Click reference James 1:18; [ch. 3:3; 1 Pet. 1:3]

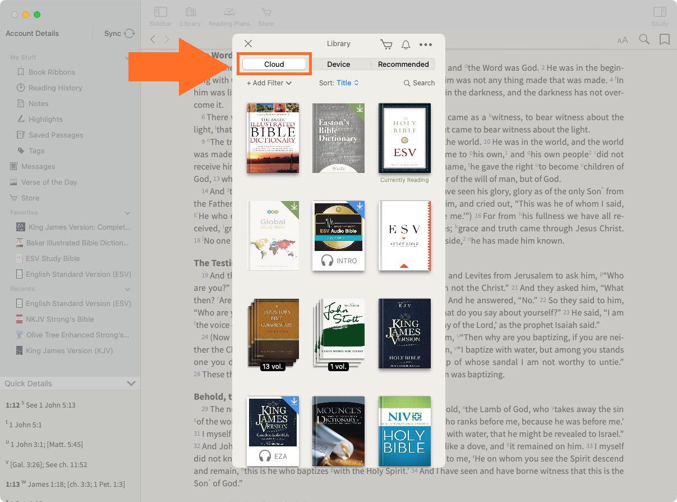[x=75, y=484]
